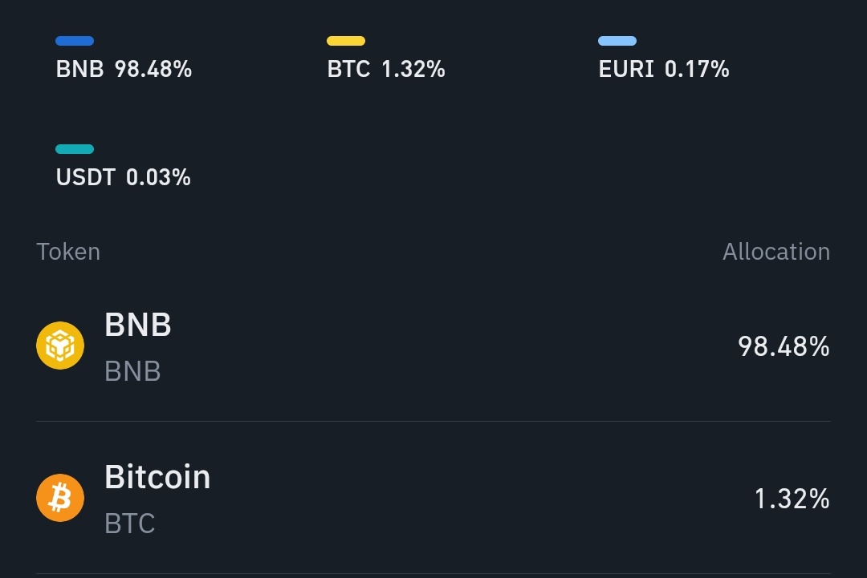Viewport: 867px width, 578px height.
Task: Click the 98.48% allocation in the BNB row
Action: [x=784, y=346]
